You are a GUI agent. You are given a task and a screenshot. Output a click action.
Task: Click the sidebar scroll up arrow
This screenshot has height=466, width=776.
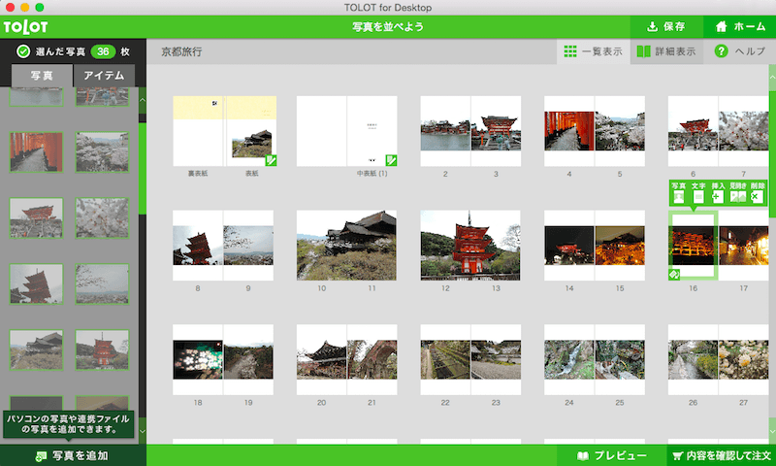coord(143,101)
